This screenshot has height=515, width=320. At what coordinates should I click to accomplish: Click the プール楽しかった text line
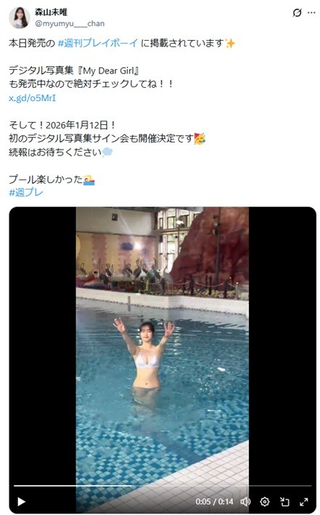tap(52, 179)
